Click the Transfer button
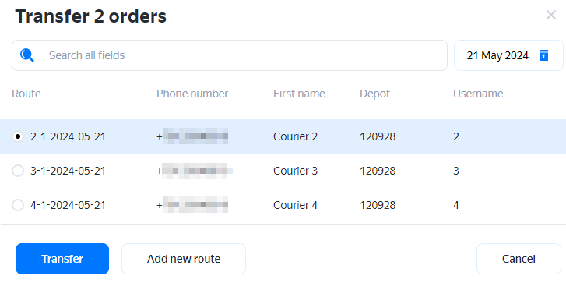The height and width of the screenshot is (297, 566). (62, 259)
